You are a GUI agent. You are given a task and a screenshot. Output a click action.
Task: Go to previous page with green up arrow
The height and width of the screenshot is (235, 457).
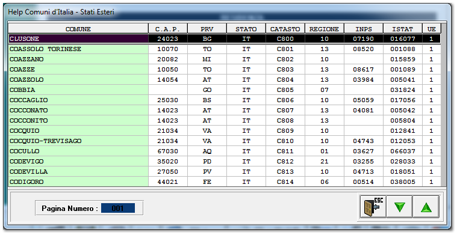point(426,207)
